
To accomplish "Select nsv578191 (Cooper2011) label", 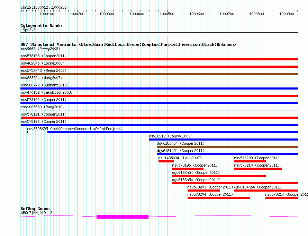I will pos(44,114).
